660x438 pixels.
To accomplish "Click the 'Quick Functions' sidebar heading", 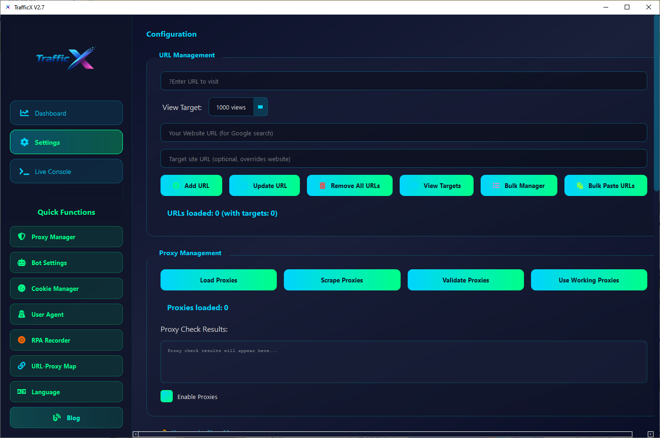I will (66, 212).
